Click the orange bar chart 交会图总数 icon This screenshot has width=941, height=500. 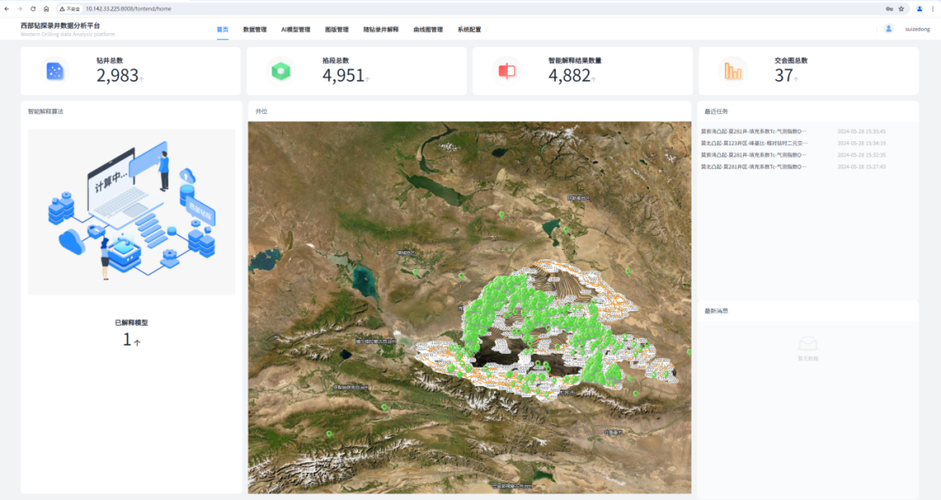(x=733, y=71)
